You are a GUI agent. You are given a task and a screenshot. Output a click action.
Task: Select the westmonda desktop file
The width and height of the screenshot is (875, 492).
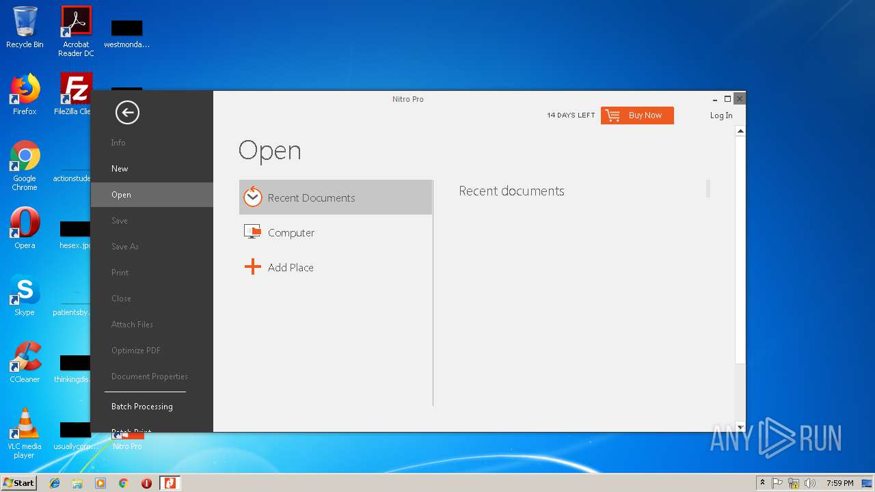(x=126, y=33)
